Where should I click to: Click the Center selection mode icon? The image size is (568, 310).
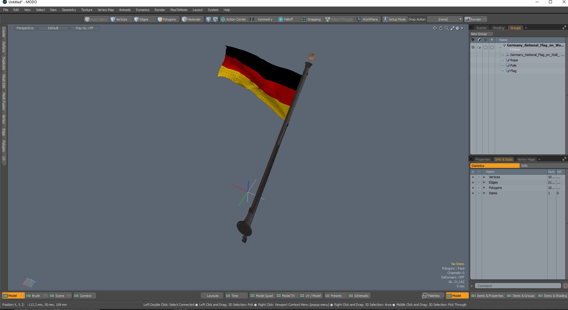tap(215, 19)
